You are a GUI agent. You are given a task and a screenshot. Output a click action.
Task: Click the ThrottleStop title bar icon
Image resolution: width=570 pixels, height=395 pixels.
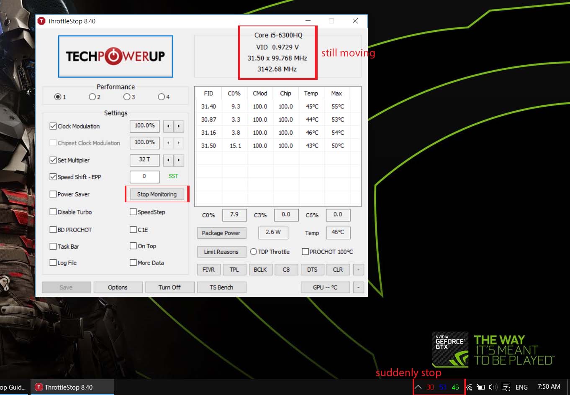(x=41, y=21)
